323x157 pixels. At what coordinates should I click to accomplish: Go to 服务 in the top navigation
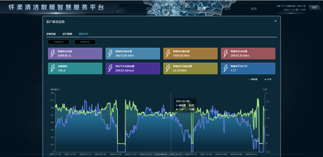pos(254,9)
